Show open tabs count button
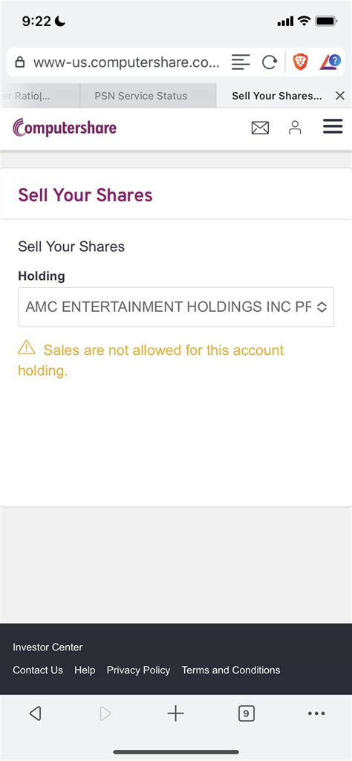The width and height of the screenshot is (352, 761). pyautogui.click(x=246, y=713)
